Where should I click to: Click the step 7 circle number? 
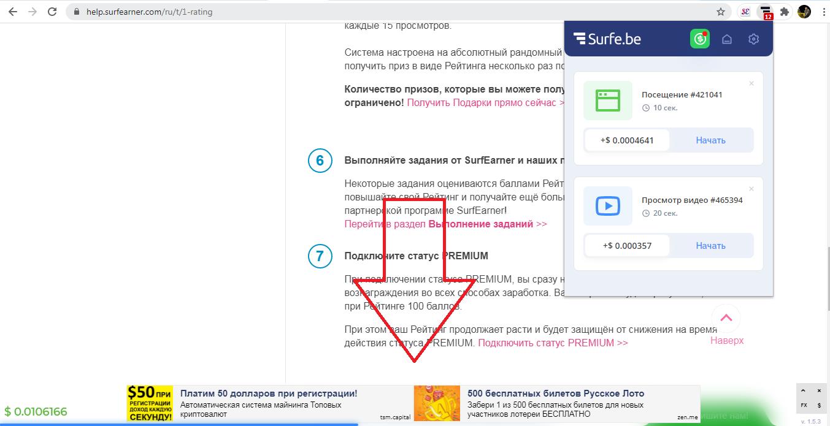pos(320,256)
